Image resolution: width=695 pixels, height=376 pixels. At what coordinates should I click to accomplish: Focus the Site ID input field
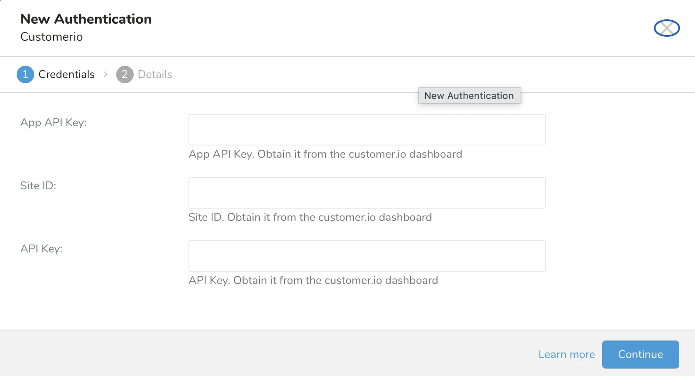pyautogui.click(x=367, y=193)
